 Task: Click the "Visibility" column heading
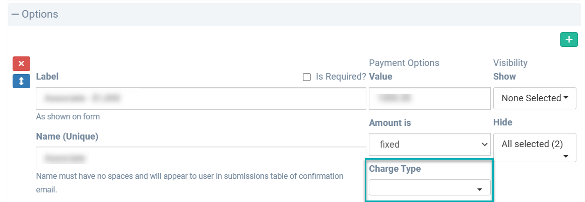pyautogui.click(x=510, y=63)
